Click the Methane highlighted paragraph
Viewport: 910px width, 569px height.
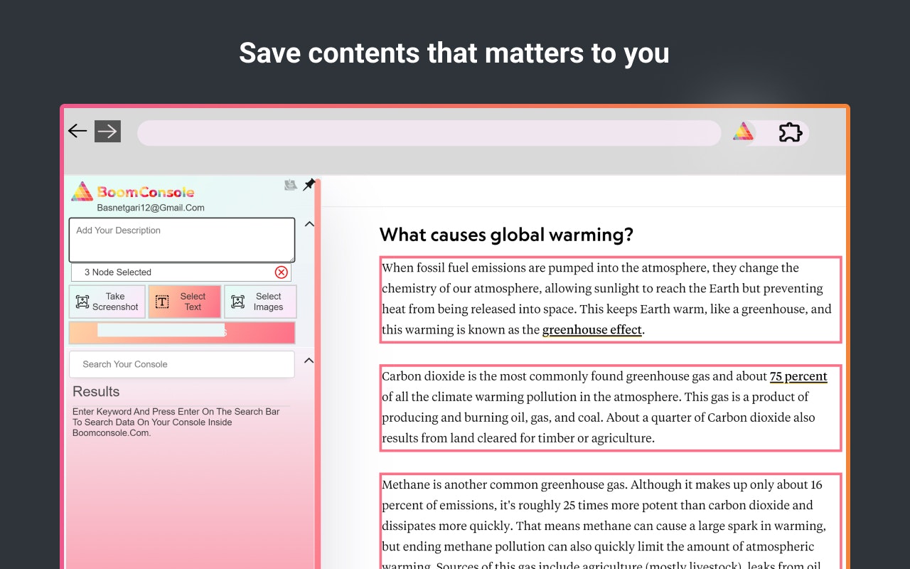coord(611,521)
